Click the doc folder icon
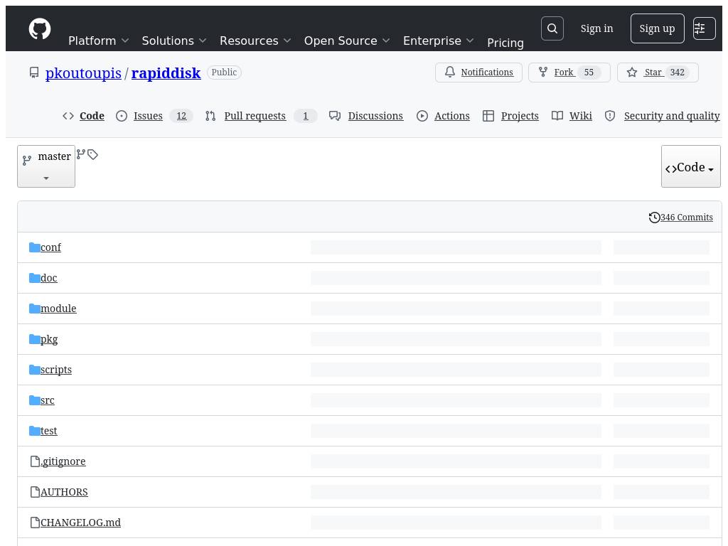The image size is (728, 546). (34, 278)
